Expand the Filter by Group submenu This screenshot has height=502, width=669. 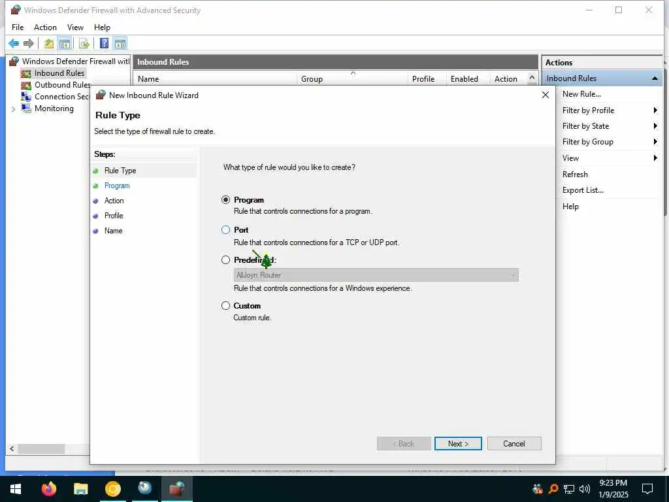pos(655,142)
